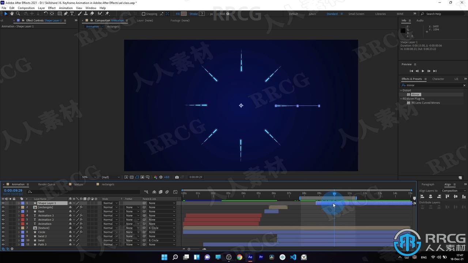Click the Mirror effect preset icon
468x263 pixels.
408,95
